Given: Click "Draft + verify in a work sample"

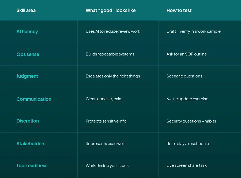Looking at the screenshot, I should 193,31.
